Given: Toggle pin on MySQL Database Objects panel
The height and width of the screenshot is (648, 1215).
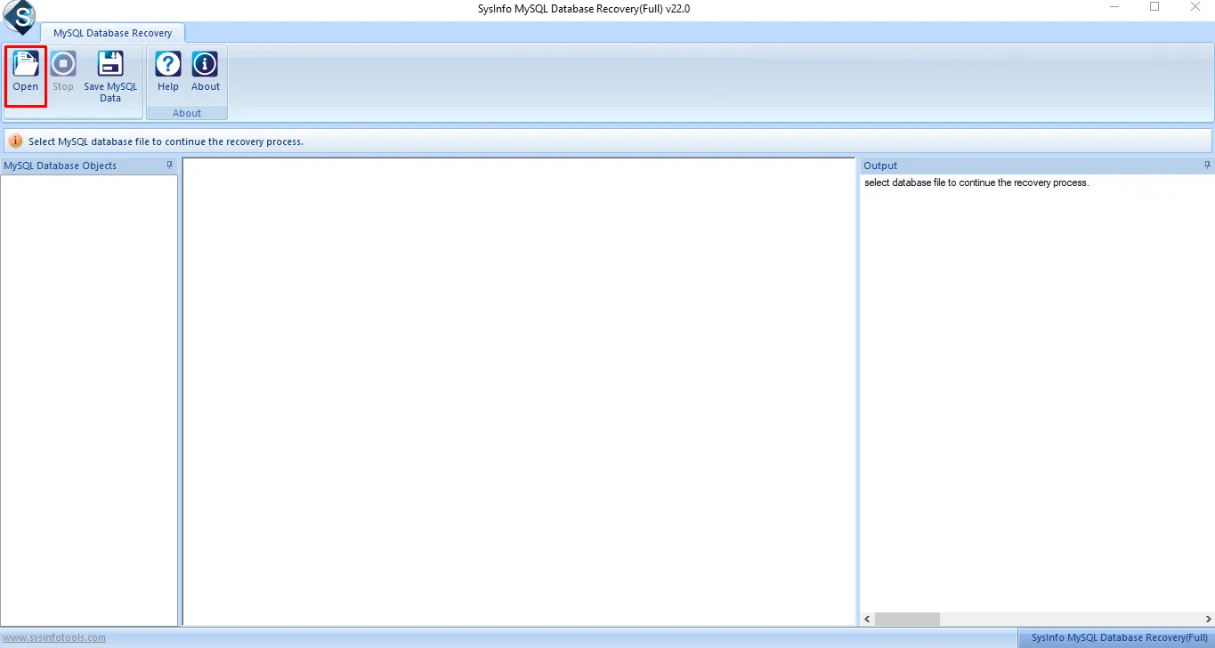Looking at the screenshot, I should [170, 166].
